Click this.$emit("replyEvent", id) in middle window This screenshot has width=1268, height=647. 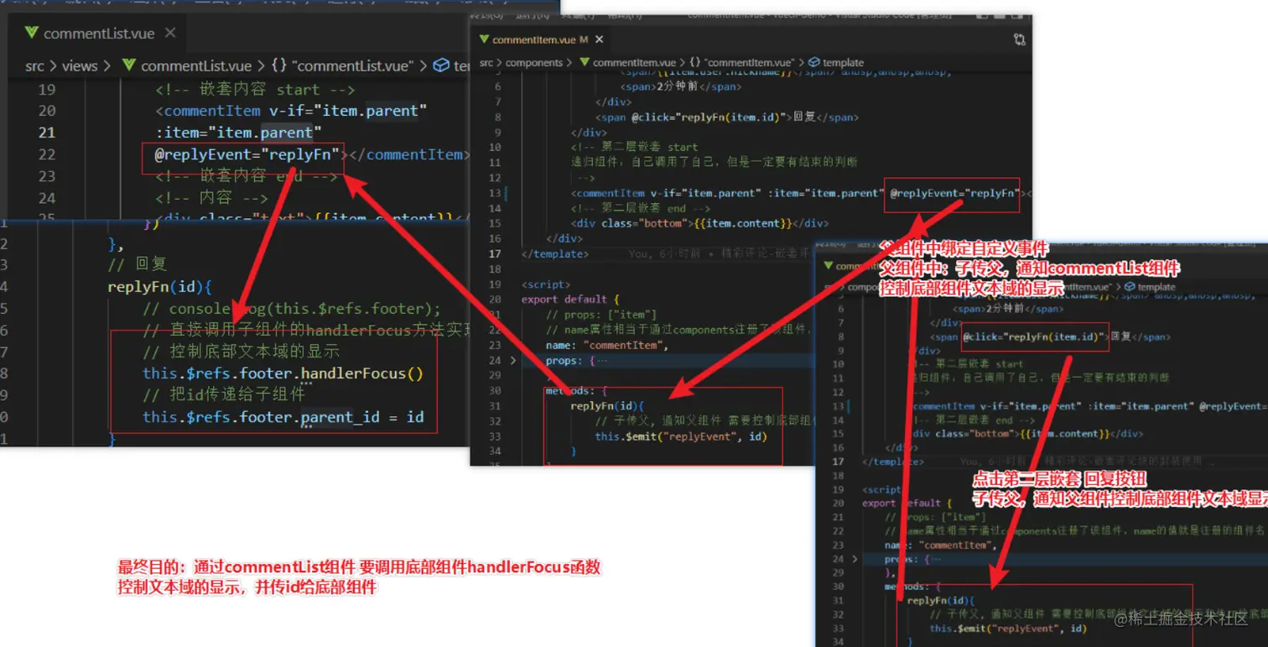(681, 437)
